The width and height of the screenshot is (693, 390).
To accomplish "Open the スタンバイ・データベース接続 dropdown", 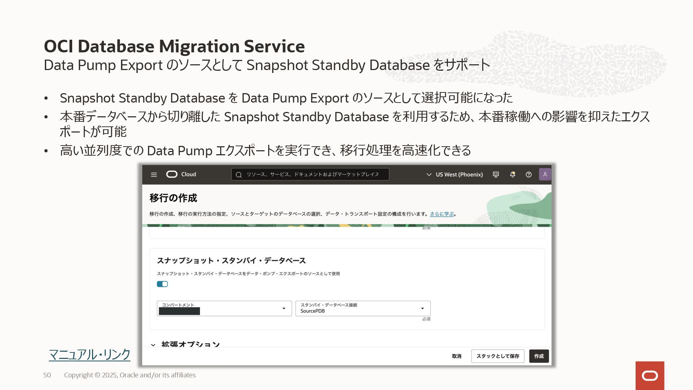I will 363,308.
